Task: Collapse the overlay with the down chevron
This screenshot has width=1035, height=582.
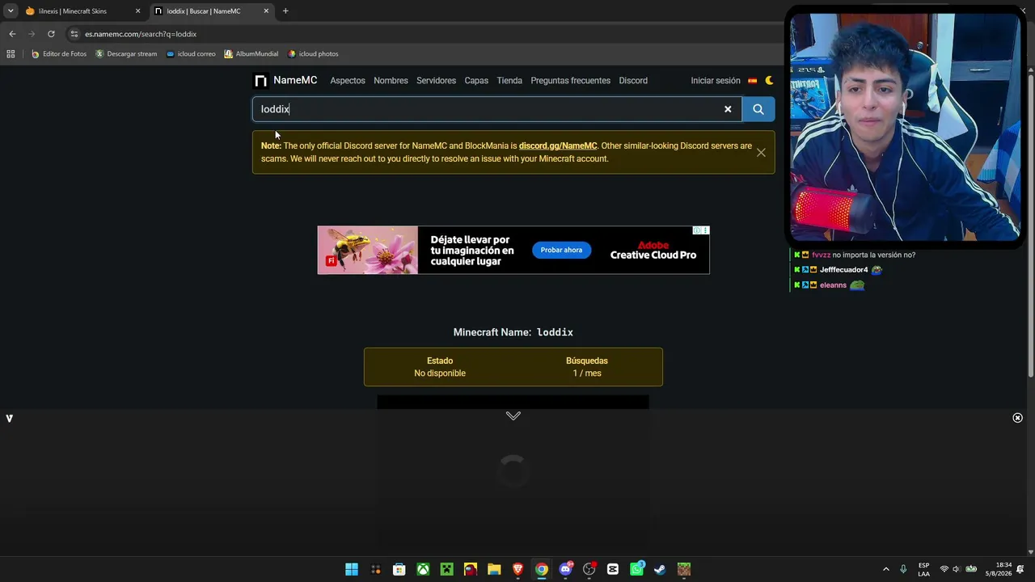Action: click(x=513, y=415)
